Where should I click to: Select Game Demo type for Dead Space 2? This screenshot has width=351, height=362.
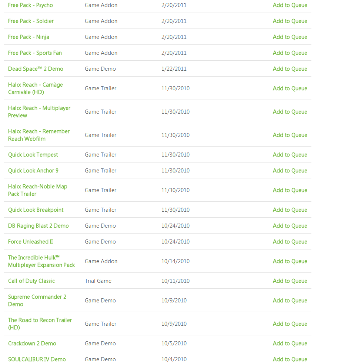[x=100, y=69]
